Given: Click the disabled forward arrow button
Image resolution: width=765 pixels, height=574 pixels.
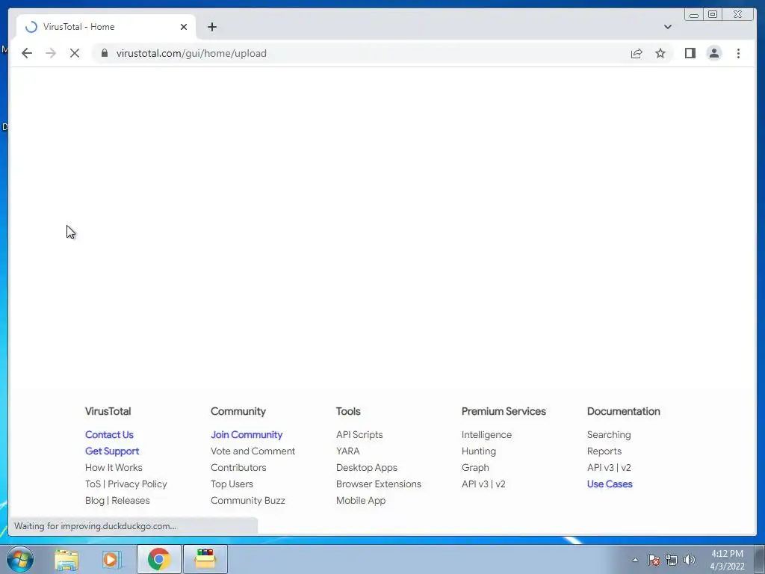Looking at the screenshot, I should pos(50,53).
